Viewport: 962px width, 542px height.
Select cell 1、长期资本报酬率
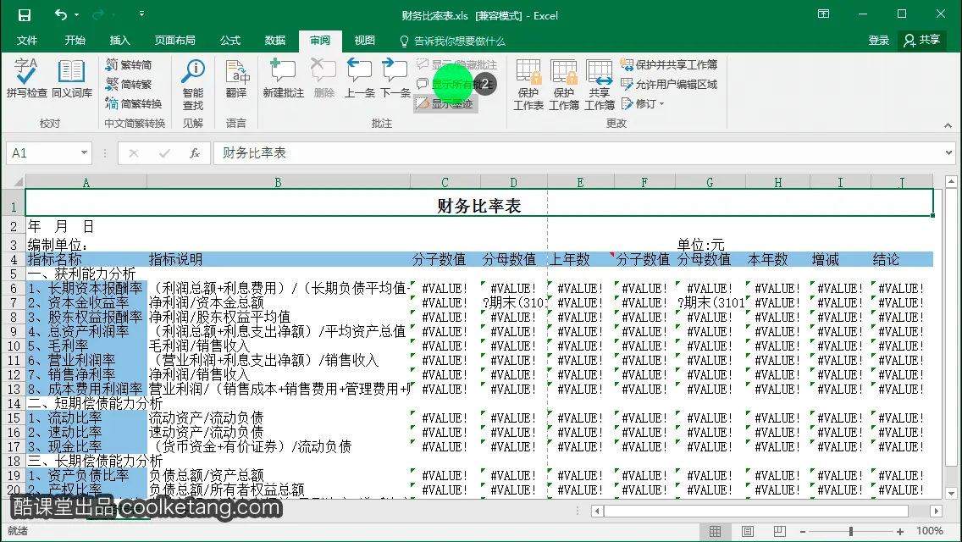coord(86,288)
